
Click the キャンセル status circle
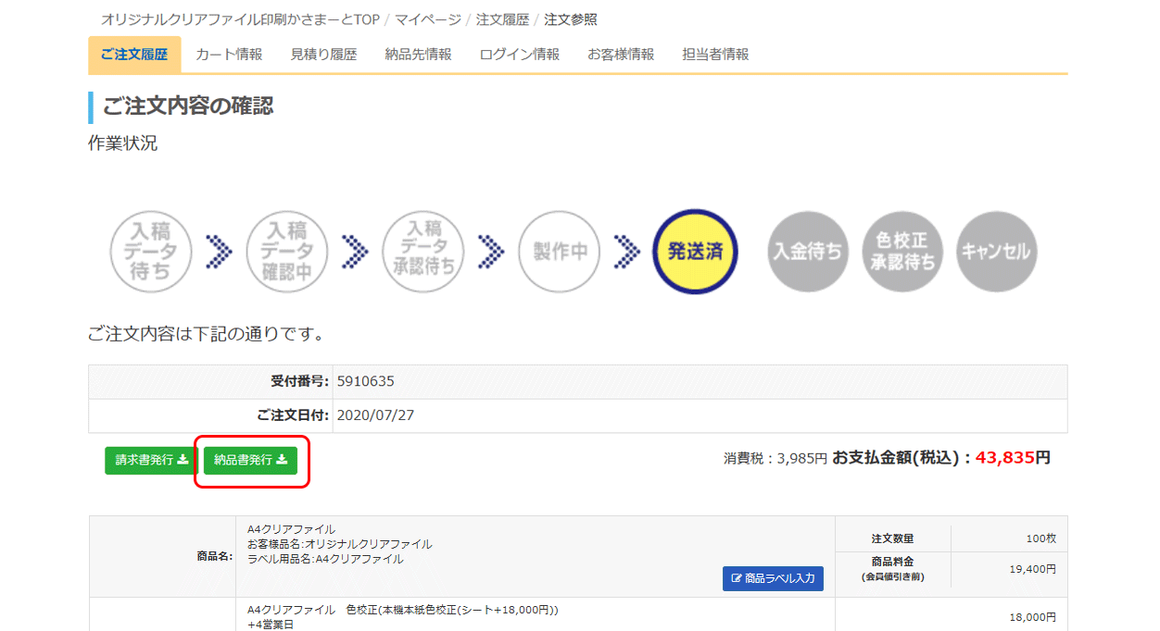(997, 252)
